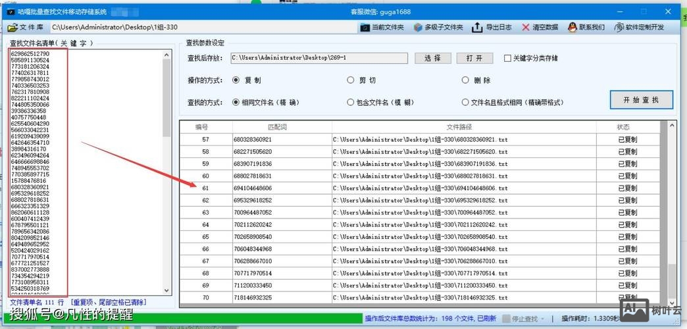687x329 pixels.
Task: Click the 当前文件夹 toolbar icon
Action: (365, 27)
